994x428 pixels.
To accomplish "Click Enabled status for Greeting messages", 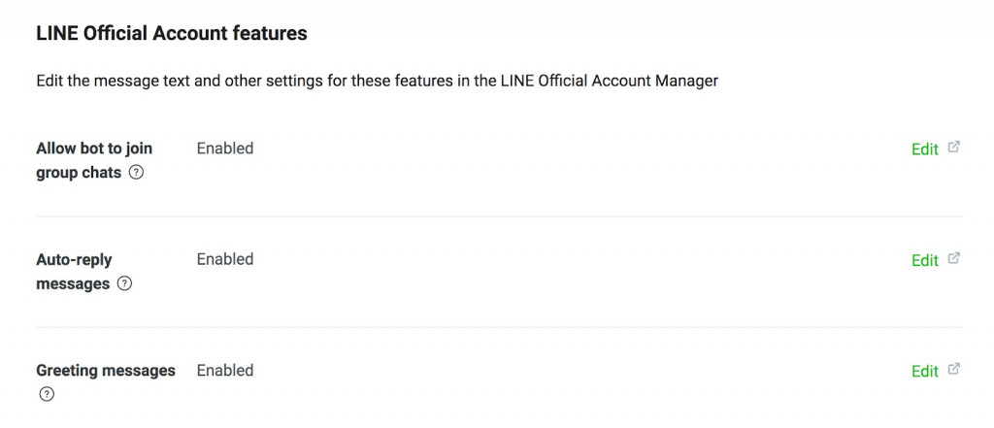I will tap(225, 371).
